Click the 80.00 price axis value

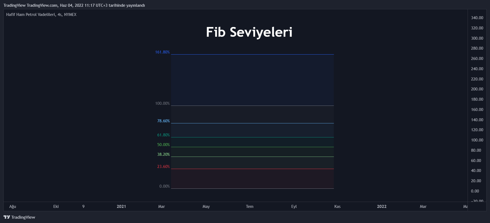[476, 150]
